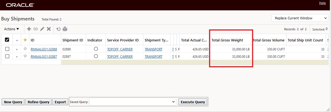
Task: Click the Delete (X) toolbar icon
Action: pos(49,29)
